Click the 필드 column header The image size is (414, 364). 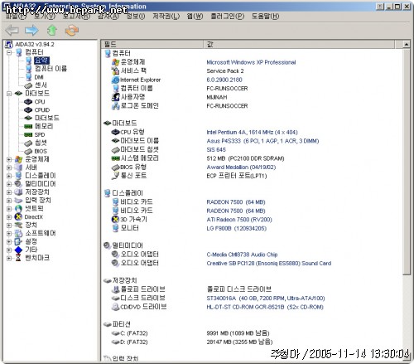coord(152,44)
